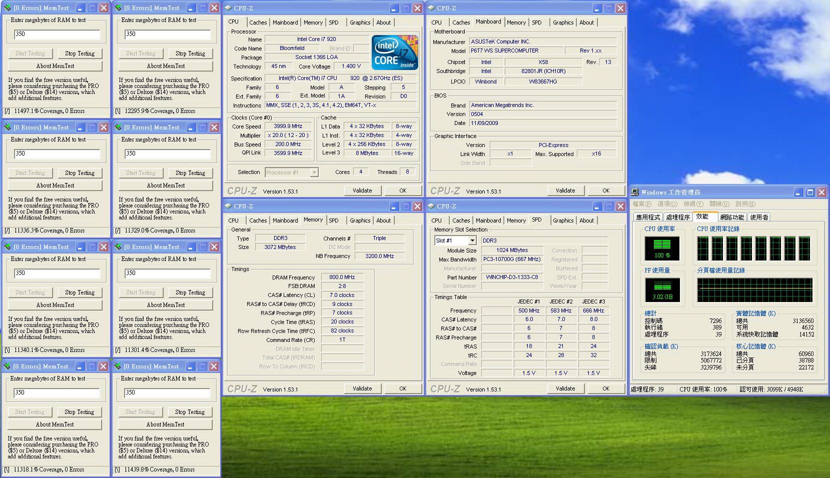Click title icon of MemTest window showing 11301.4% coverage

click(x=118, y=247)
